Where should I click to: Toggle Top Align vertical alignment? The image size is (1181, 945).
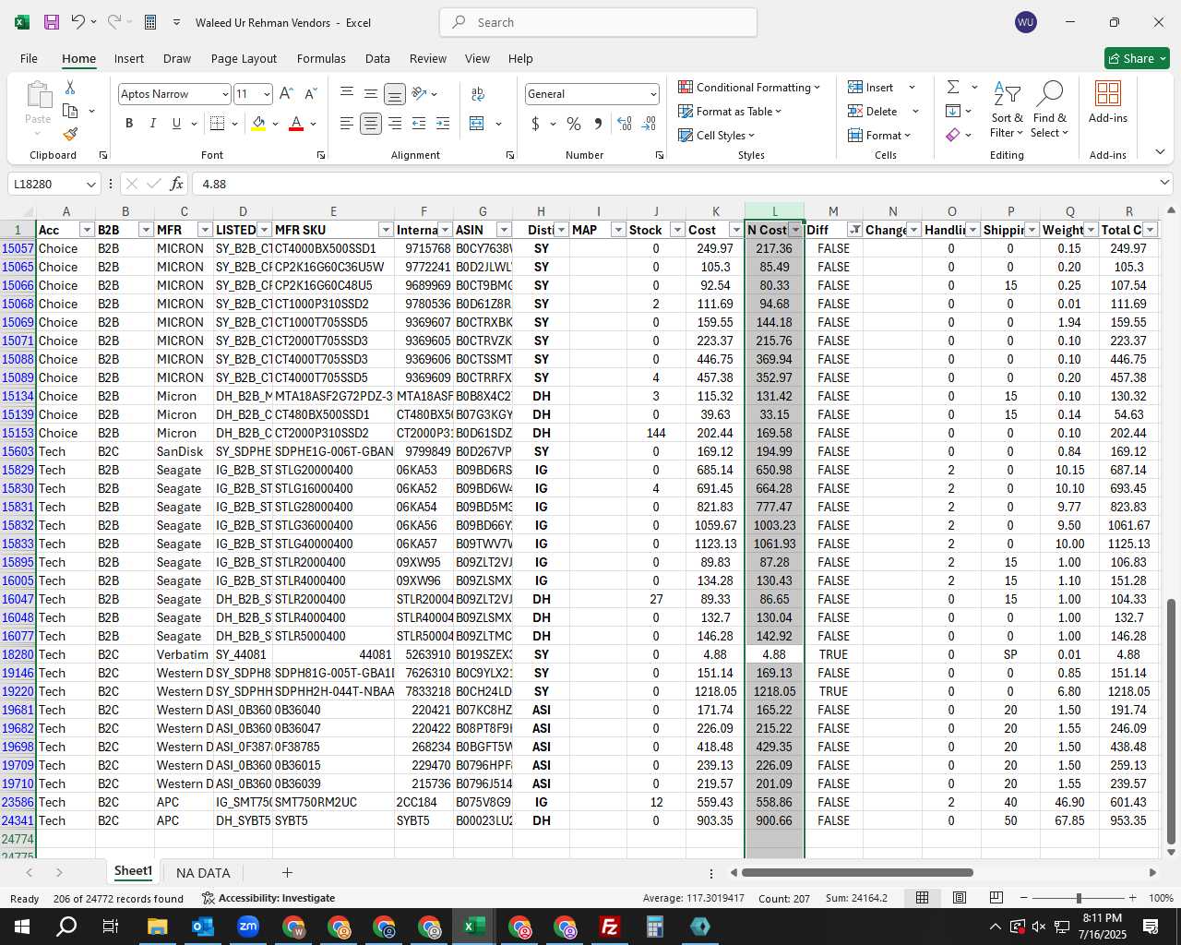pyautogui.click(x=346, y=94)
